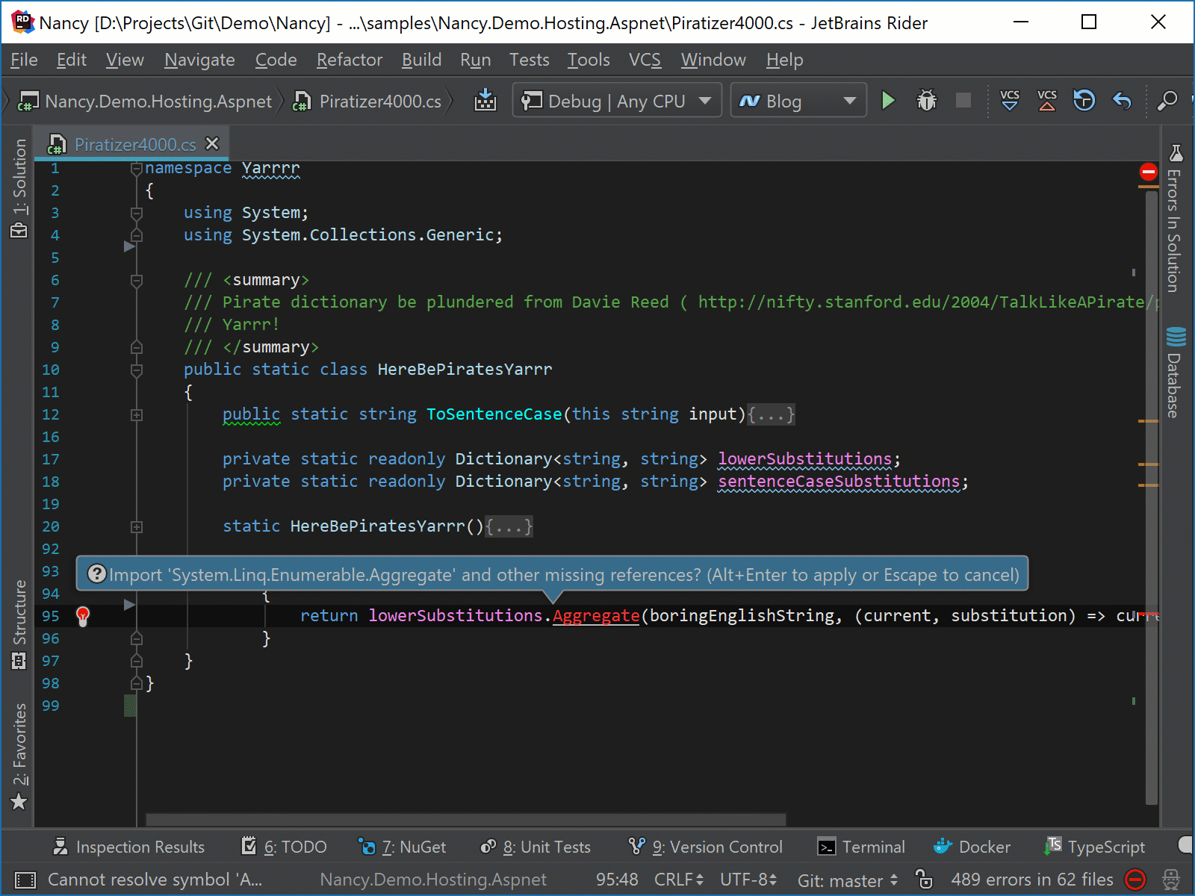Open the 6: TODO panel

point(285,847)
